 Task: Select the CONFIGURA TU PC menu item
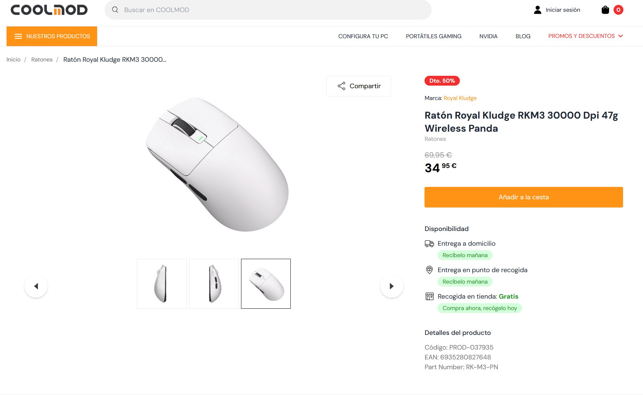(x=363, y=36)
